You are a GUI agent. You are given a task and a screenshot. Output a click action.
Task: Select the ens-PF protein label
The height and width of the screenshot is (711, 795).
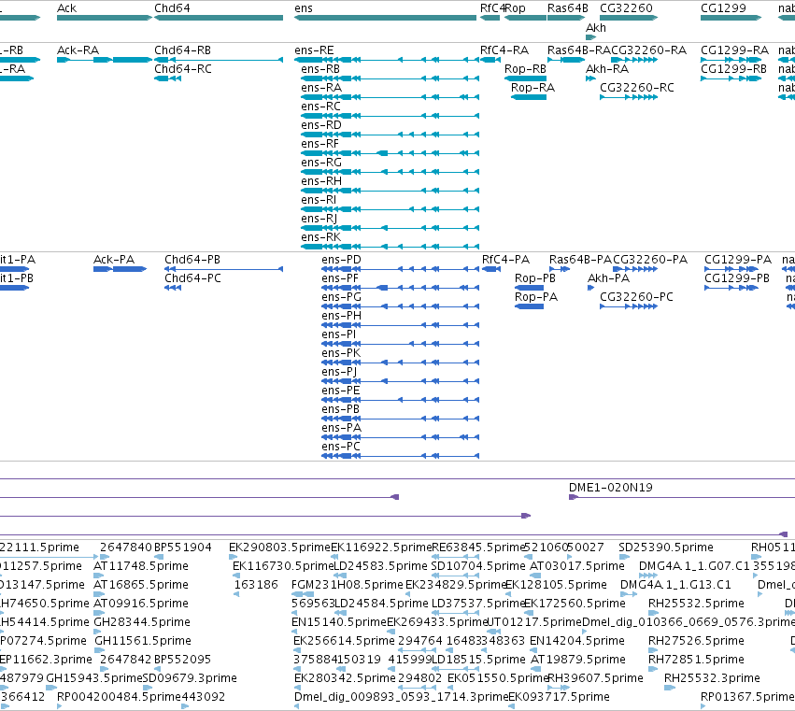tap(340, 278)
